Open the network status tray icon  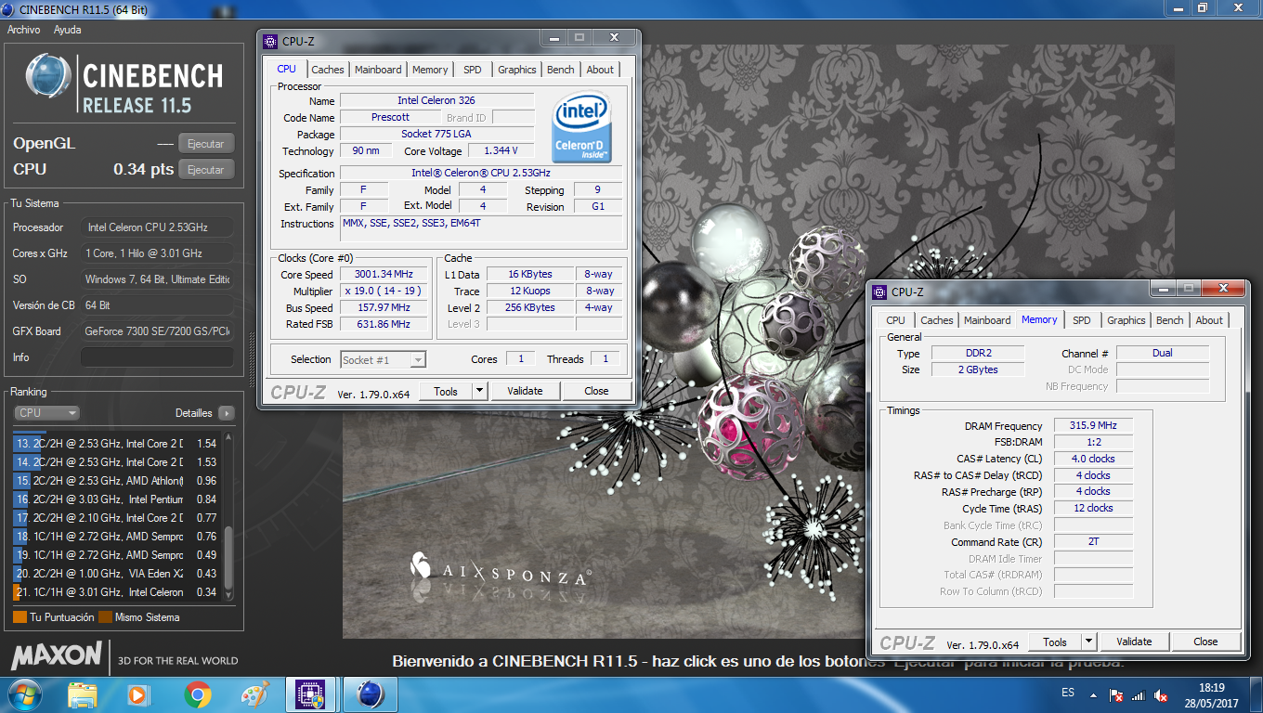(1139, 694)
